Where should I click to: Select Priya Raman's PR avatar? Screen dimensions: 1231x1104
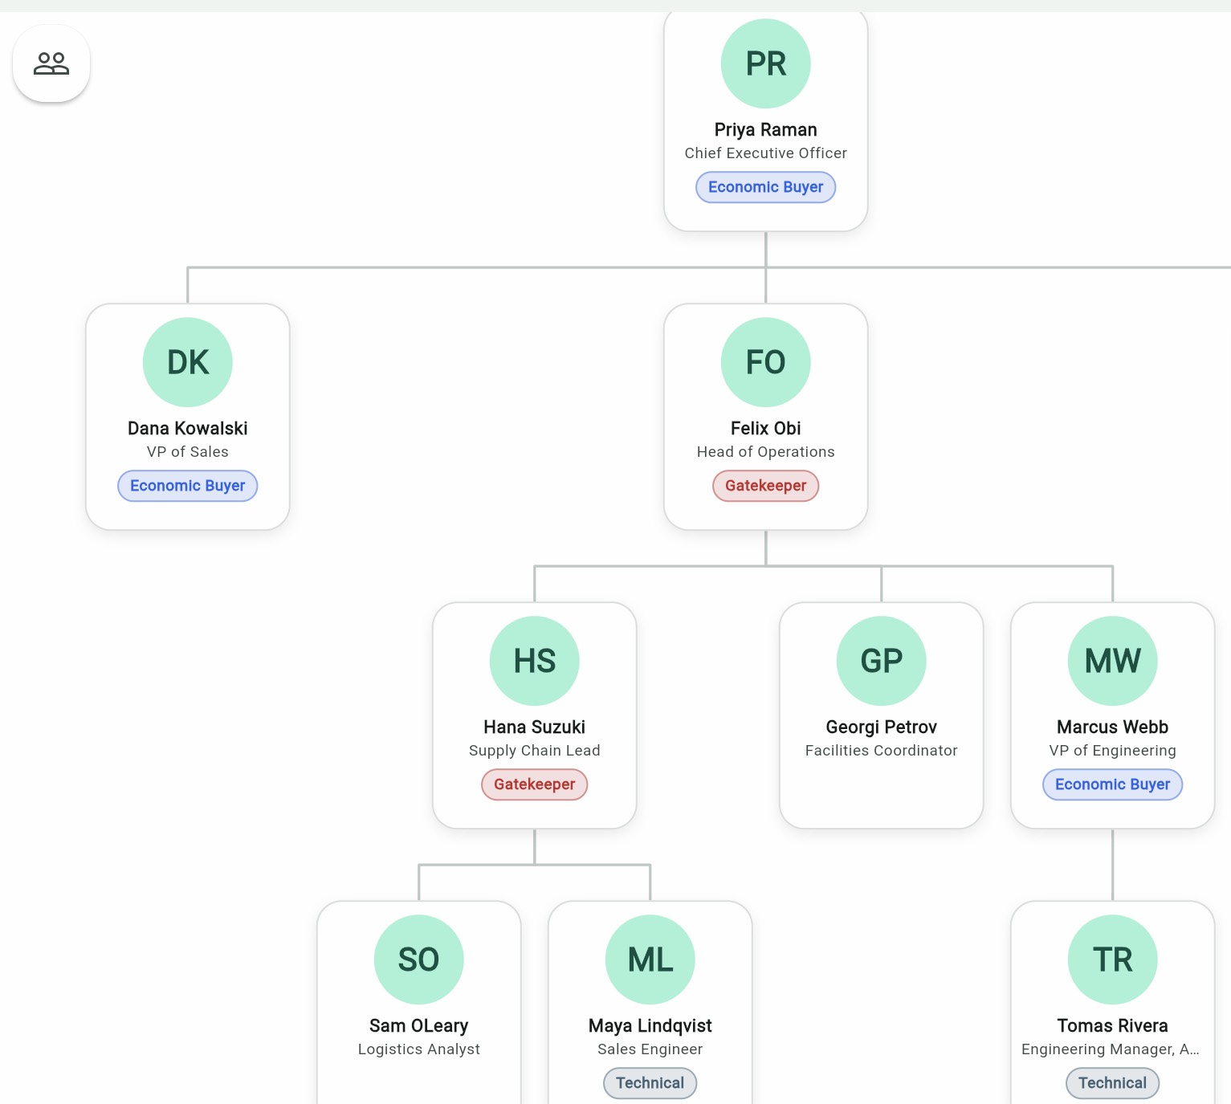[766, 63]
